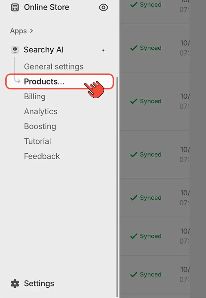Click the arrow icon before Products
Screen dimensions: 206x298
point(18,81)
